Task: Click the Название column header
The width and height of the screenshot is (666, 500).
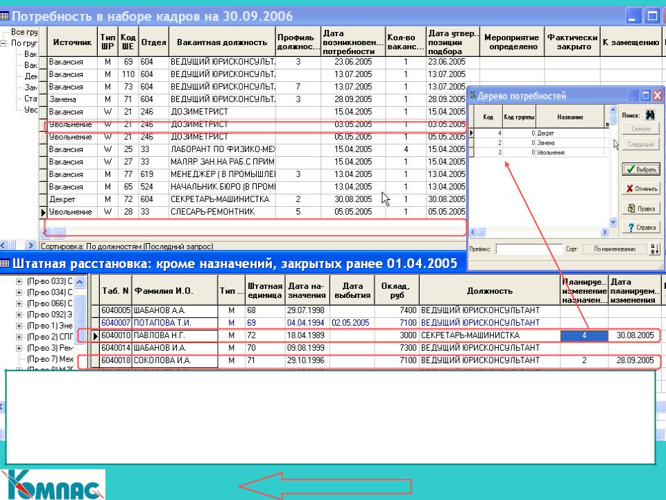Action: point(570,117)
